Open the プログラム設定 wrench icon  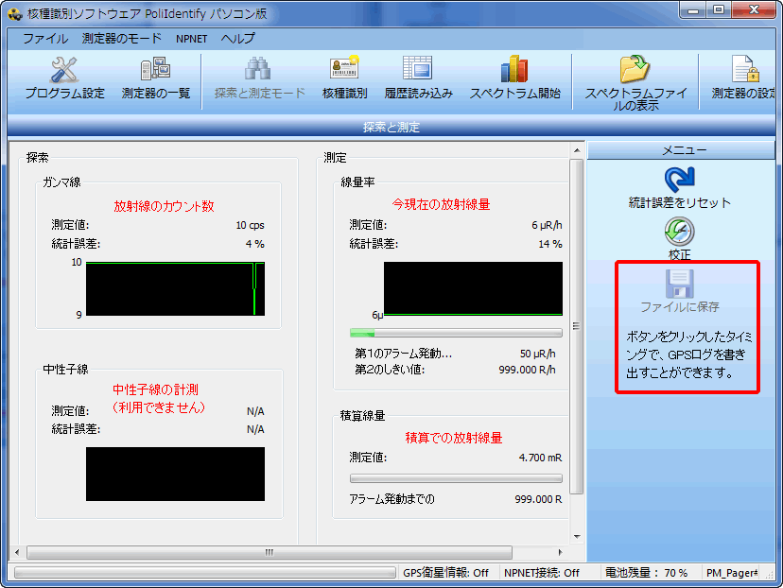coord(64,69)
